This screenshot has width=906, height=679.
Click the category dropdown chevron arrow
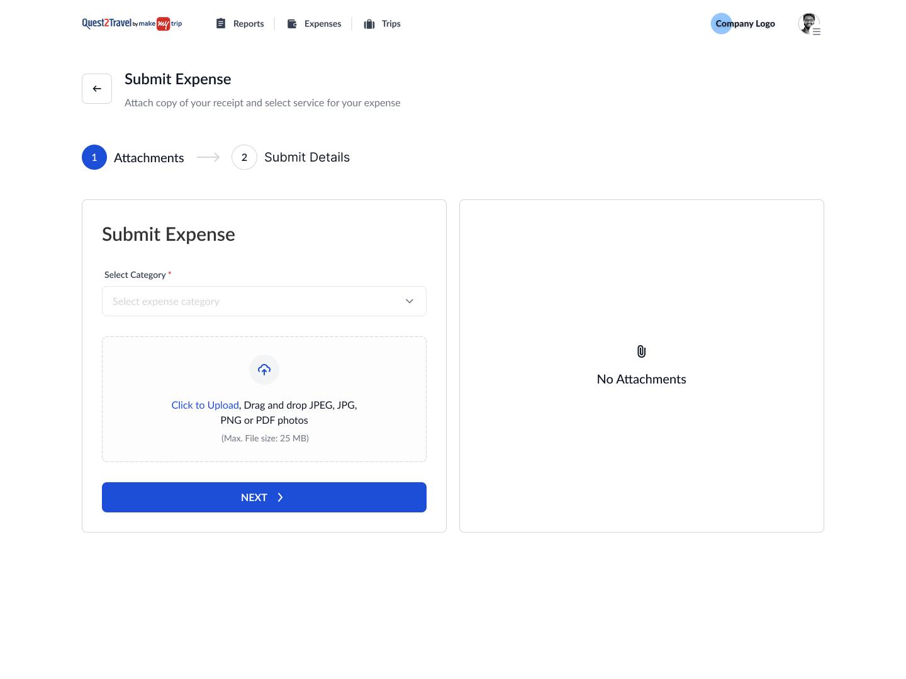(x=410, y=301)
